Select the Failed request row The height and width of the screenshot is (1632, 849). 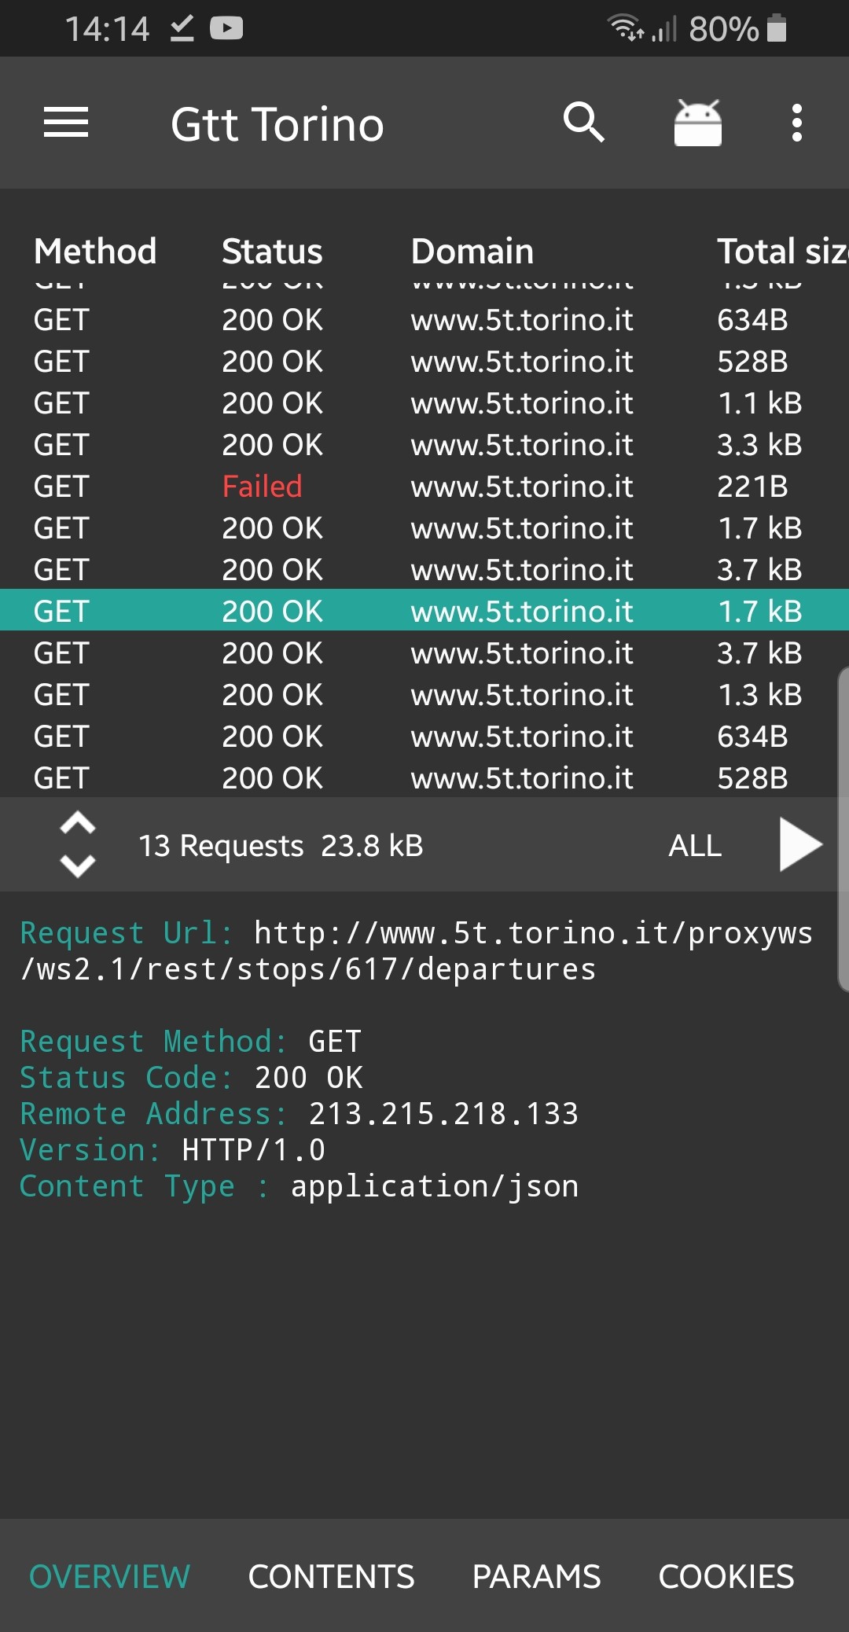[424, 487]
